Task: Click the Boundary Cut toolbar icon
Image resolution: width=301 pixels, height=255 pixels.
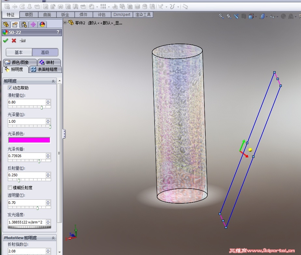Action: (x=83, y=7)
